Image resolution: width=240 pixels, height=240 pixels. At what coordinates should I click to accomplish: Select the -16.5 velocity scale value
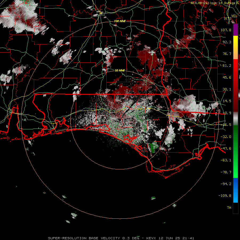(x=227, y=125)
